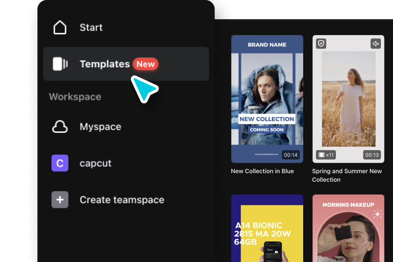Click the New Collection in Blue title
The image size is (393, 262).
(x=262, y=171)
